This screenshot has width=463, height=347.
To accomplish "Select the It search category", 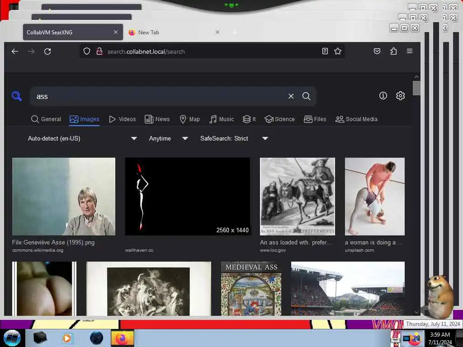I will coord(249,119).
